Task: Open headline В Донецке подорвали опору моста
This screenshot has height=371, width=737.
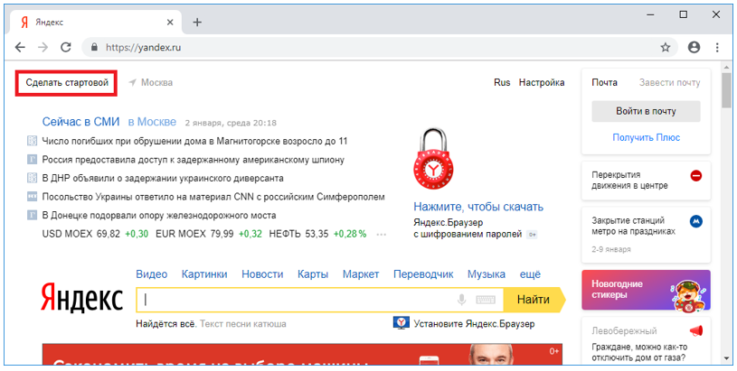Action: (x=159, y=215)
